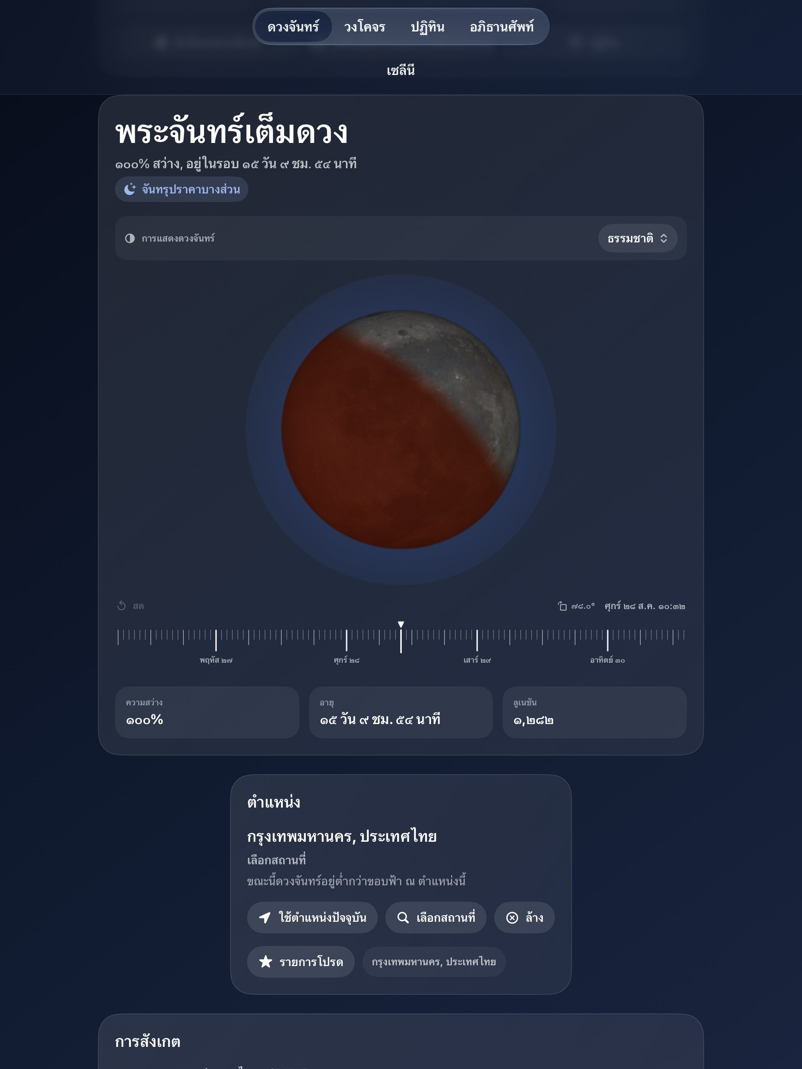Click the ๗๘.๐° rotation angle value
The width and height of the screenshot is (802, 1069).
[x=583, y=606]
